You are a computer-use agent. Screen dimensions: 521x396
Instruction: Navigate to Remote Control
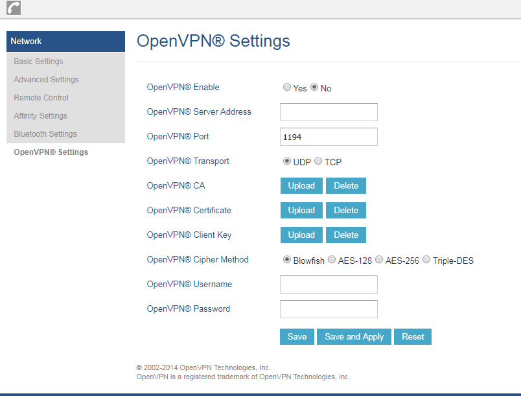pyautogui.click(x=41, y=98)
